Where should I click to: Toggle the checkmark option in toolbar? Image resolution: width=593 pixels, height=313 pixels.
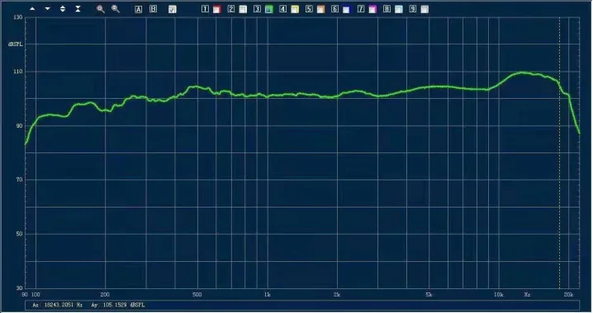173,9
